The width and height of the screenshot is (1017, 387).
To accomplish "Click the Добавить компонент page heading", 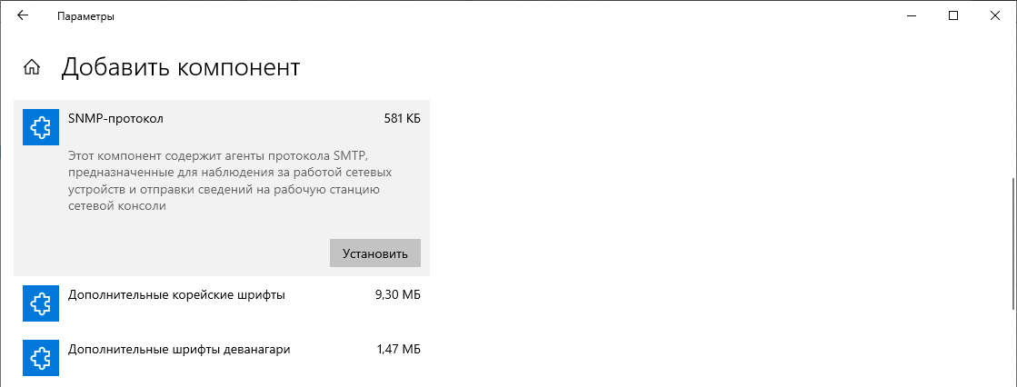I will coord(180,67).
